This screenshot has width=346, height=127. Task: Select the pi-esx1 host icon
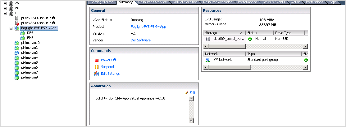(17, 18)
